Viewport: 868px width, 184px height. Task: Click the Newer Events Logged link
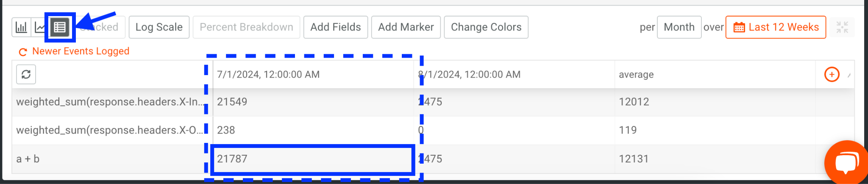[81, 51]
